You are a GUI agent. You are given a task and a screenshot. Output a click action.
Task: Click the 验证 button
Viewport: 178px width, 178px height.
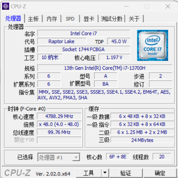(x=126, y=173)
